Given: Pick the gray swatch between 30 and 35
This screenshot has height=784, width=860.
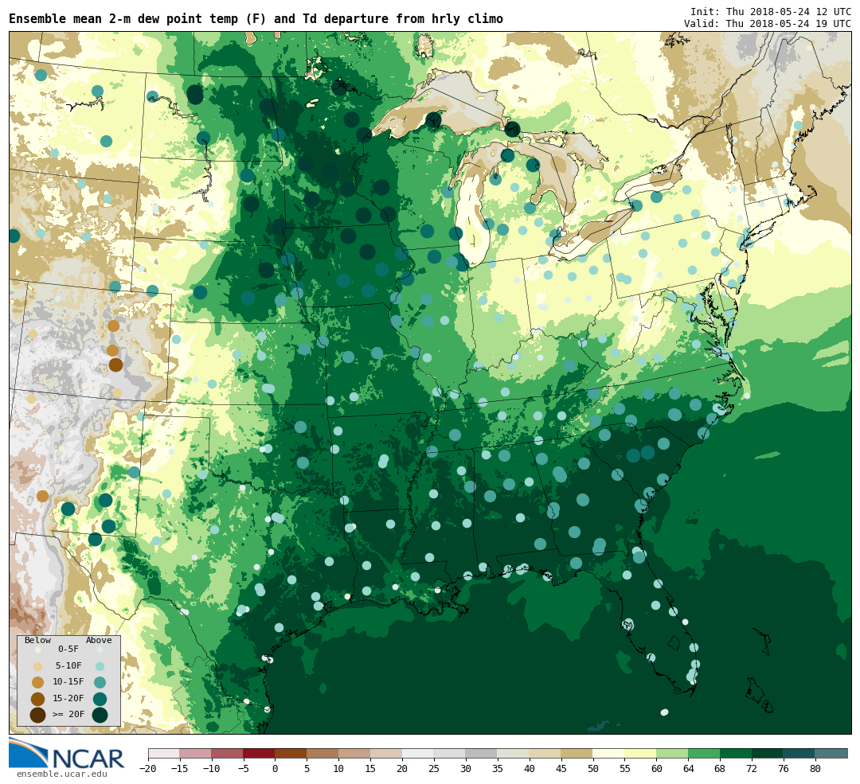Looking at the screenshot, I should 482,754.
